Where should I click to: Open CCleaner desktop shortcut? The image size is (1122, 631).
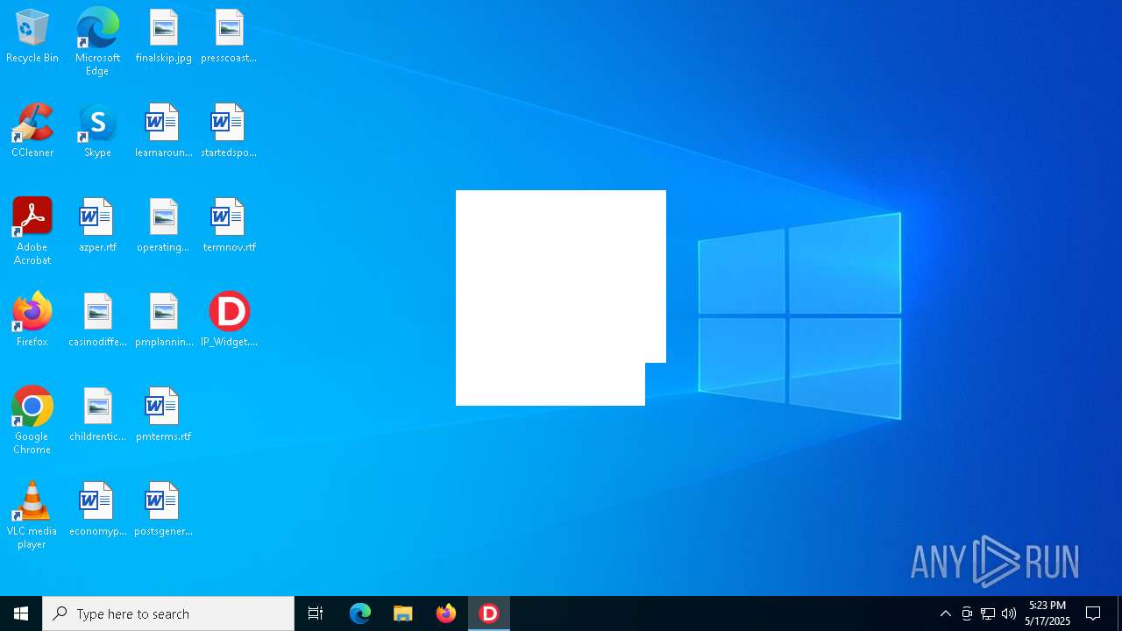click(32, 131)
